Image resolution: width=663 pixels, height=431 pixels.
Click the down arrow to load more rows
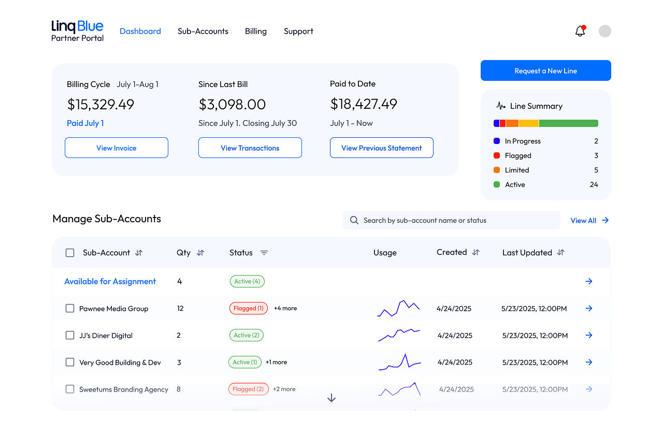coord(331,398)
